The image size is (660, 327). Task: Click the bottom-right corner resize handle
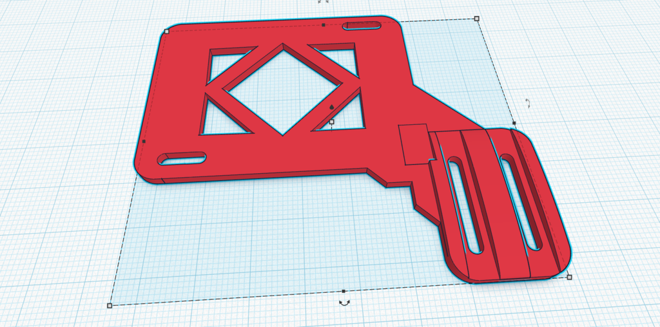click(x=570, y=277)
